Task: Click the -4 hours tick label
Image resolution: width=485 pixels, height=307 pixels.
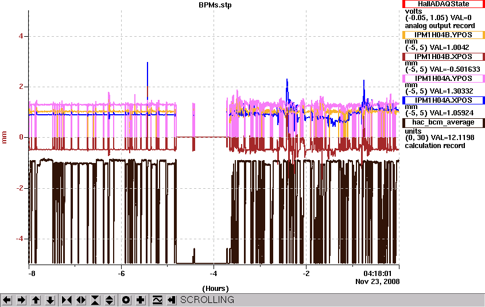Action: click(x=214, y=274)
